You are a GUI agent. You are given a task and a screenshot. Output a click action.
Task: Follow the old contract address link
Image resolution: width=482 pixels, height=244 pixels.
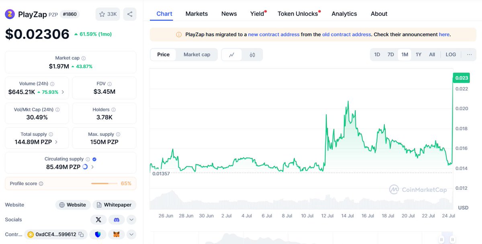coord(347,34)
